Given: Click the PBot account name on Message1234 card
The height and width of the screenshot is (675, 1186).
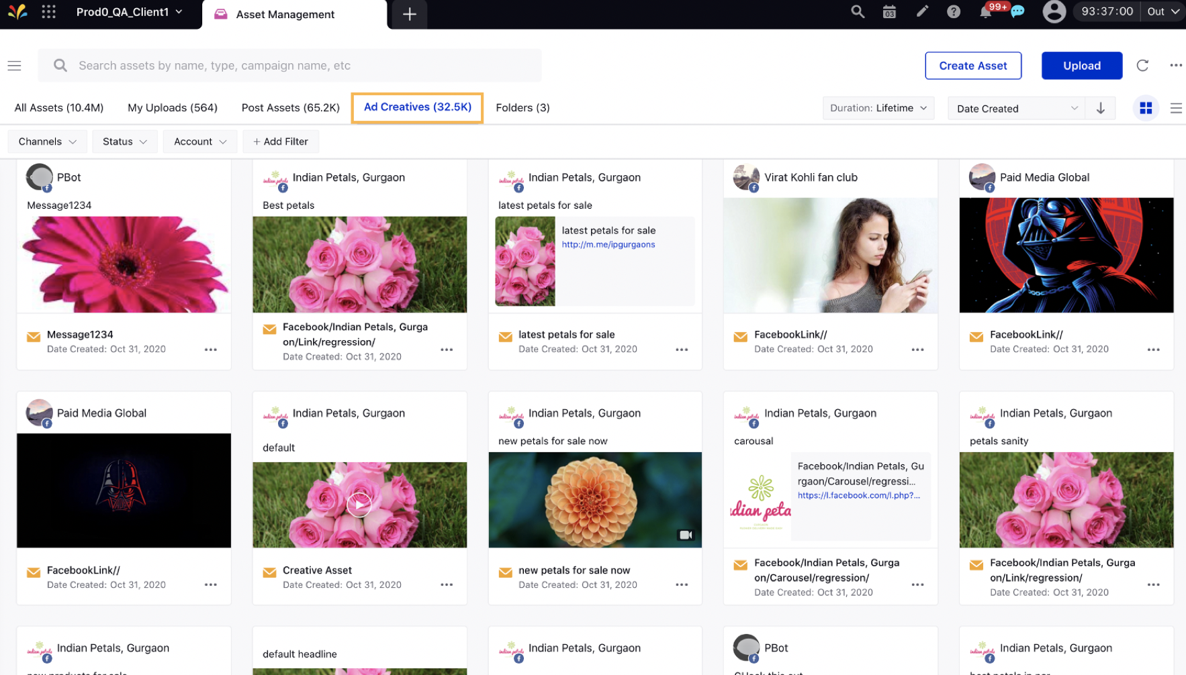Looking at the screenshot, I should [69, 178].
